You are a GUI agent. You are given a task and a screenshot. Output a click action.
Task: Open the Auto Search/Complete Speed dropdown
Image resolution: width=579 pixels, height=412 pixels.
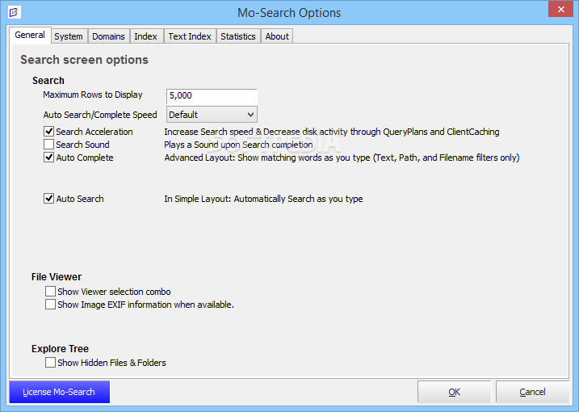(212, 115)
